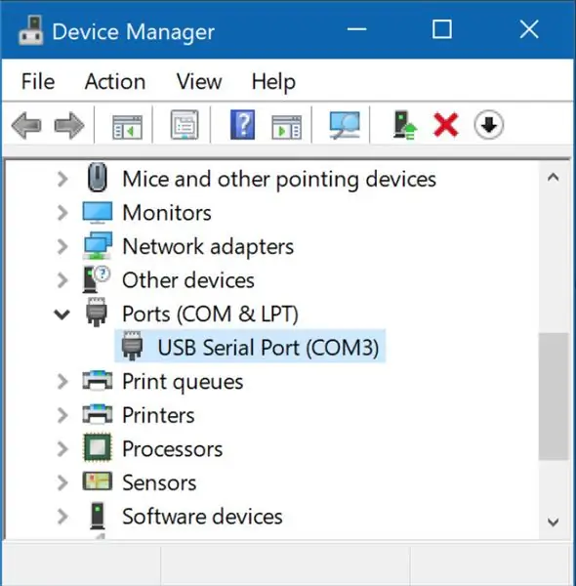The image size is (576, 586).
Task: Click the Back arrow toolbar icon
Action: tap(26, 125)
